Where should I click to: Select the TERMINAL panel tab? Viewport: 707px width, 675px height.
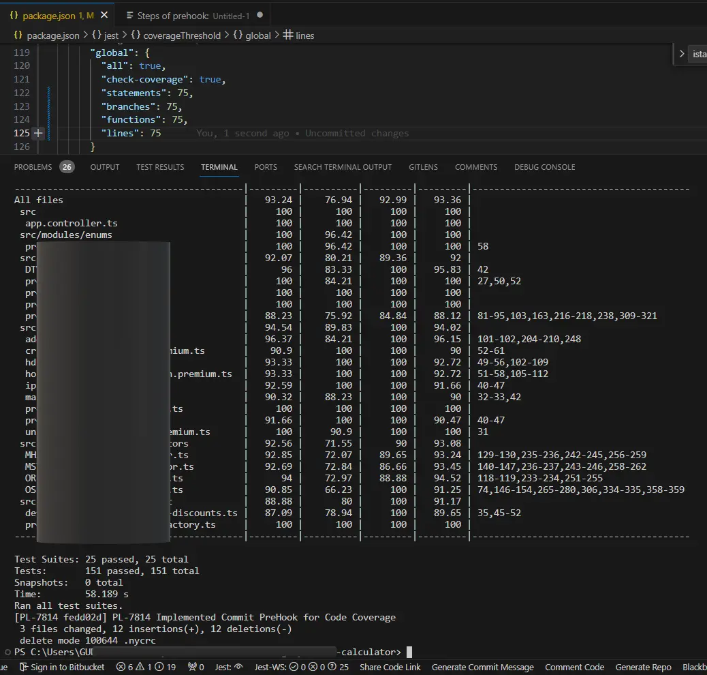[219, 167]
